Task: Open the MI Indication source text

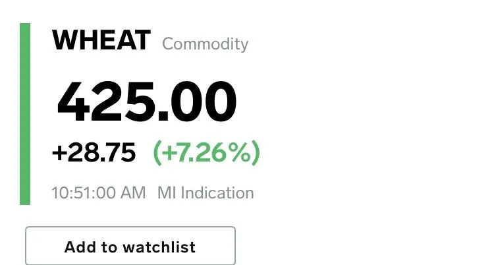Action: pyautogui.click(x=205, y=193)
